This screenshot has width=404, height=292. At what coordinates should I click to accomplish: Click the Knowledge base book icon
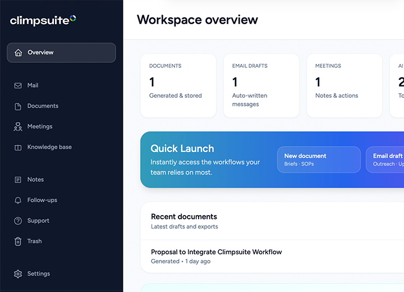18,148
